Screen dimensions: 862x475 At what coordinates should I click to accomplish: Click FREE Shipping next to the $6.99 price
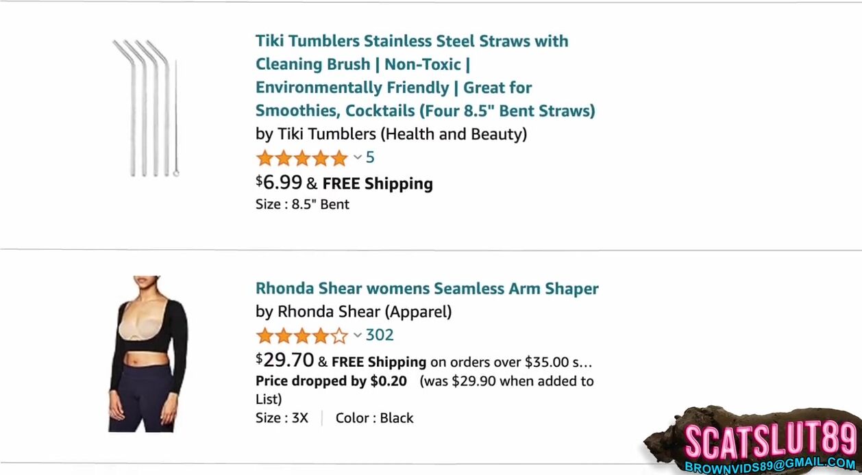[378, 183]
